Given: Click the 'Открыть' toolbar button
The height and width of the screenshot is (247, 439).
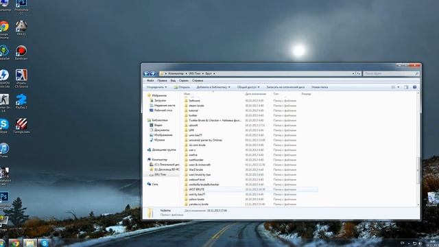Looking at the screenshot, I should 182,87.
